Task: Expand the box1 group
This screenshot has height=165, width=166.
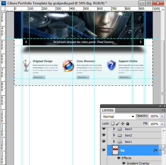Action: click(x=114, y=141)
